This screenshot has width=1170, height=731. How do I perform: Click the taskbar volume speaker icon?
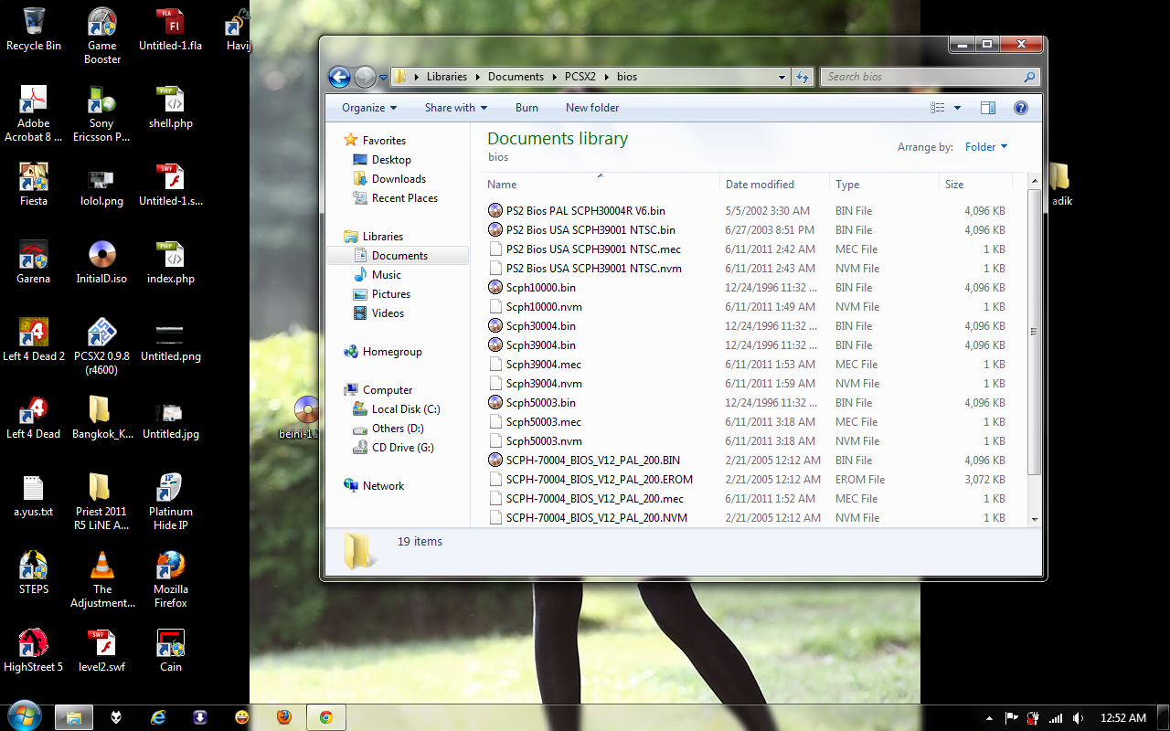(x=1079, y=718)
